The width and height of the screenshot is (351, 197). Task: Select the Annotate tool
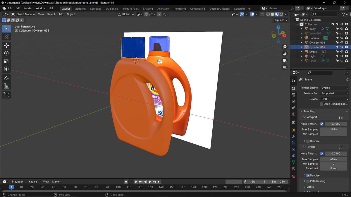[6, 78]
